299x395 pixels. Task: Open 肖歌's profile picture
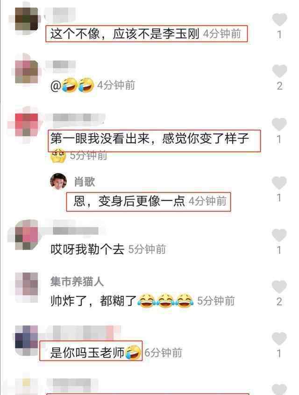click(58, 181)
